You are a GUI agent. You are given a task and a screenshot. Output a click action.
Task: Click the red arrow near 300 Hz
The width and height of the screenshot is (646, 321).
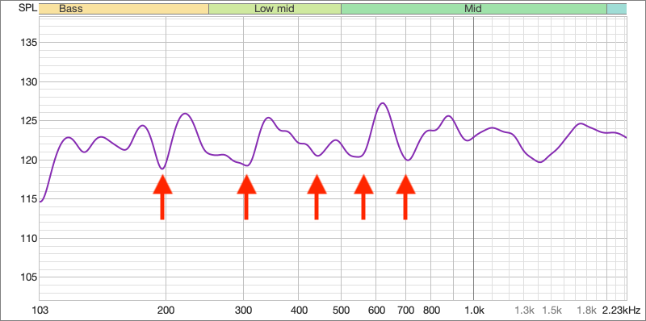246,197
